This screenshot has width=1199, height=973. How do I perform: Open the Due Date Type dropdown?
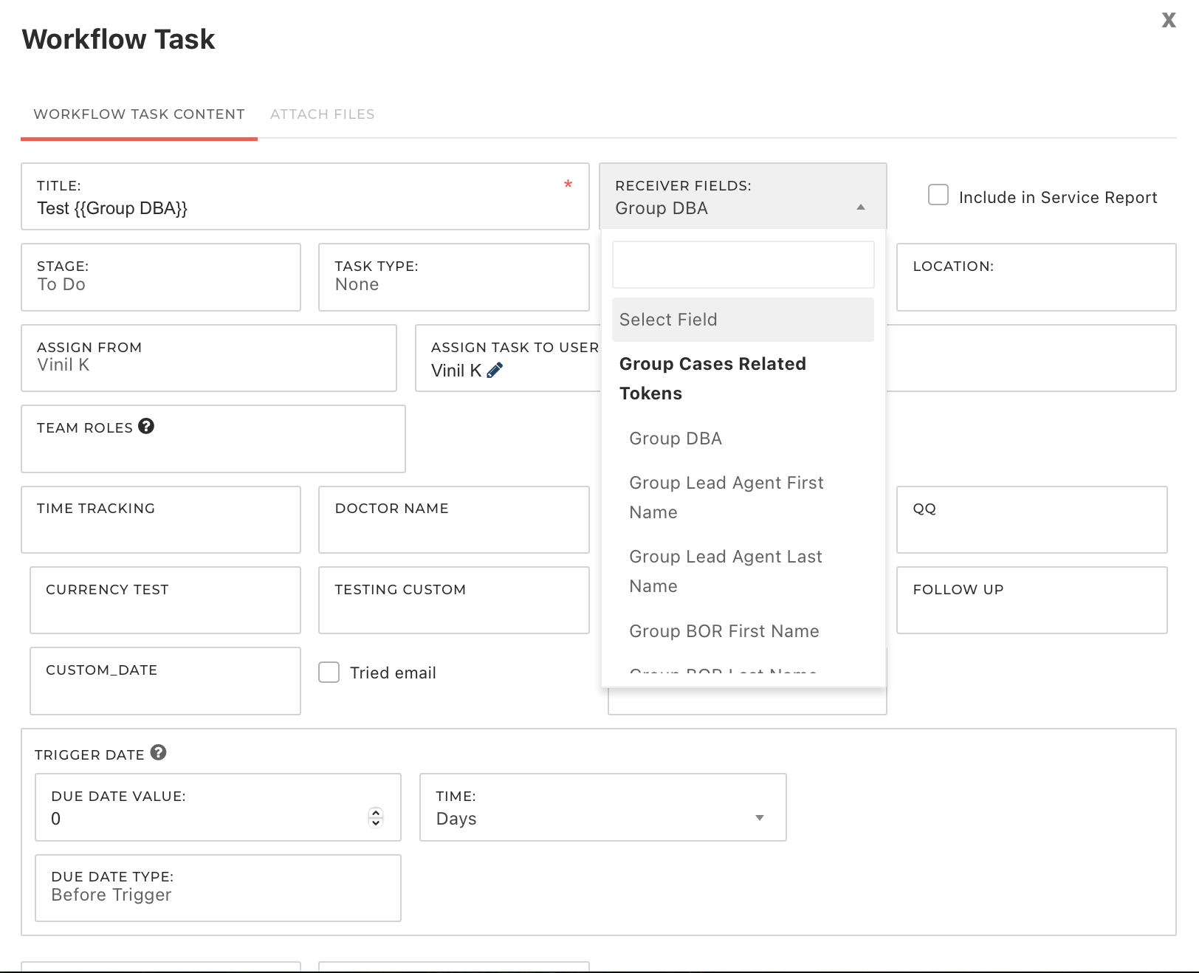pos(218,888)
